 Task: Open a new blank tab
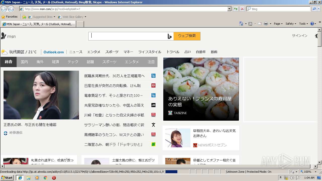pyautogui.click(x=80, y=24)
